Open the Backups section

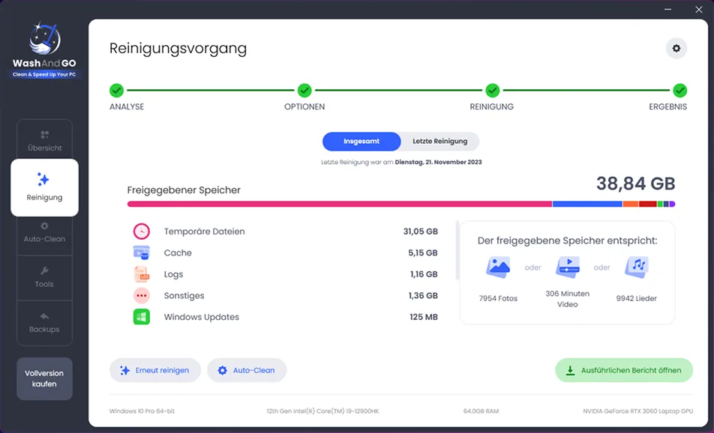coord(45,323)
